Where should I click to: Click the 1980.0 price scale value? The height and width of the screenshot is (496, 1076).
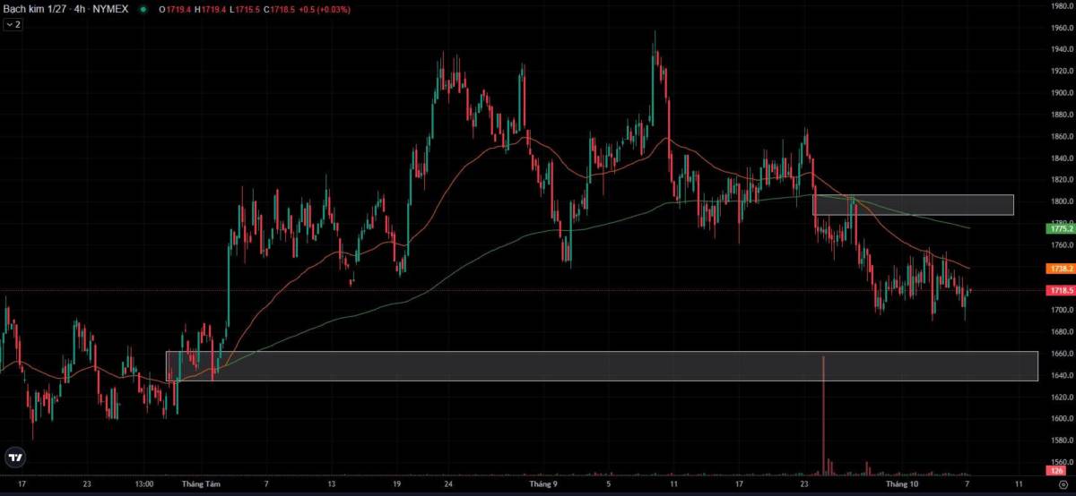tap(1063, 6)
